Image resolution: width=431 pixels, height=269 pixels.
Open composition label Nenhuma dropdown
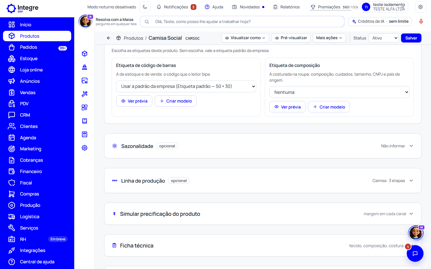(339, 92)
